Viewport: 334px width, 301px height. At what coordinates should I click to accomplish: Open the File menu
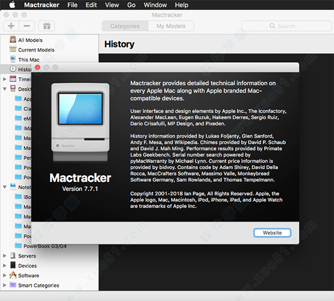pos(72,5)
